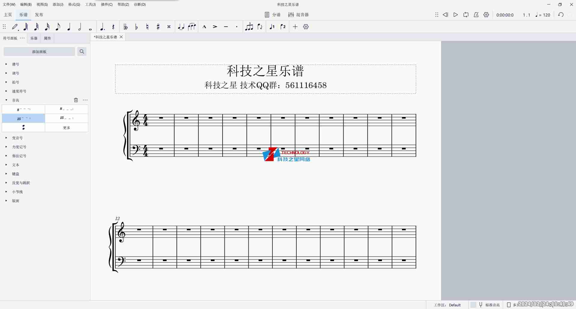Insert a rest
This screenshot has height=309, width=576.
[113, 27]
